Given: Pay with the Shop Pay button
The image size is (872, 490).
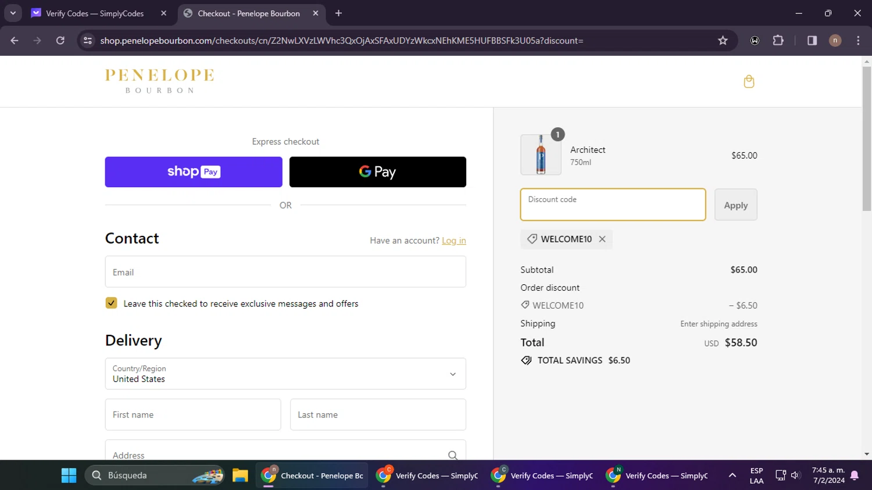Looking at the screenshot, I should click(x=194, y=172).
